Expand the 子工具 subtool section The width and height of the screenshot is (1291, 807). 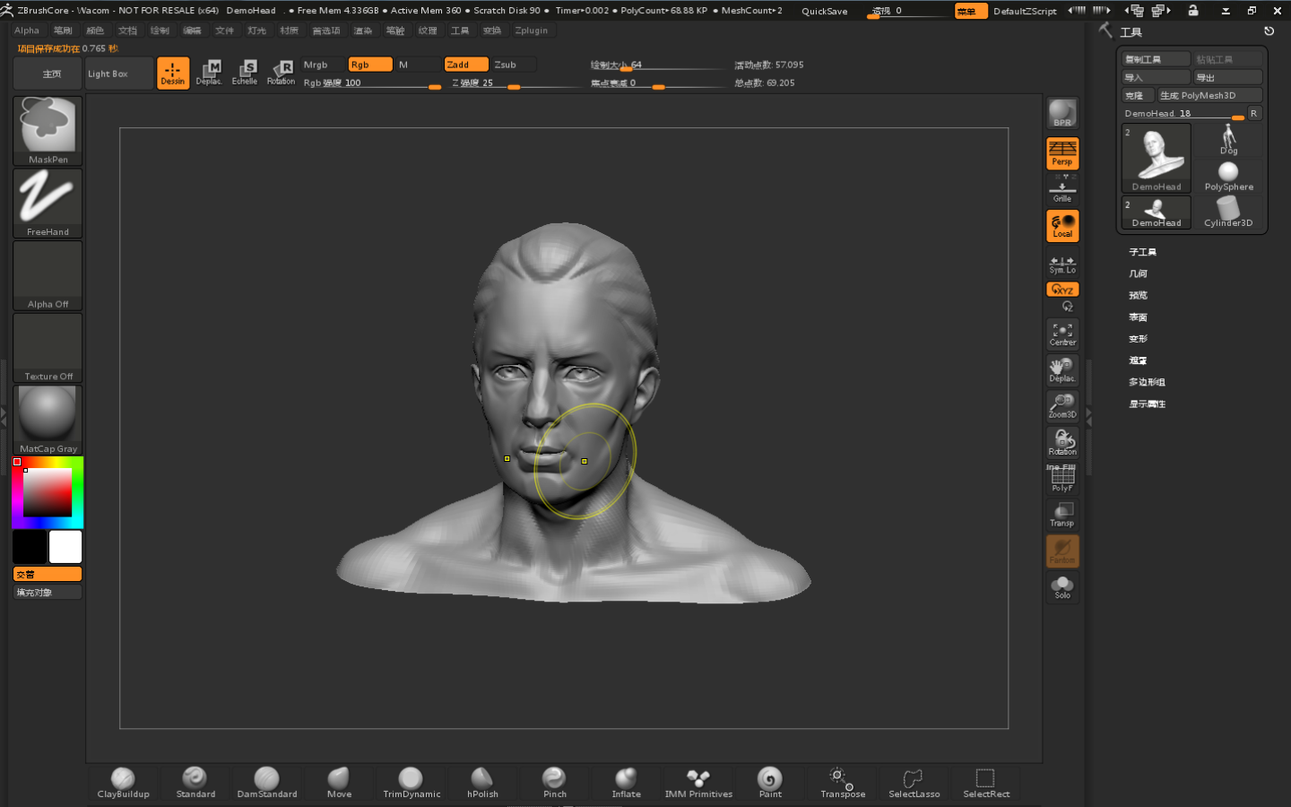point(1142,252)
